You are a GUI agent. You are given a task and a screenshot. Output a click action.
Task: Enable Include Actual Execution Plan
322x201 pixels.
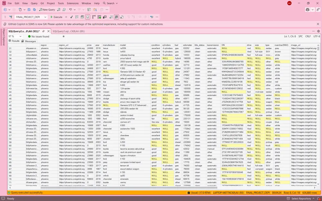pyautogui.click(x=93, y=17)
